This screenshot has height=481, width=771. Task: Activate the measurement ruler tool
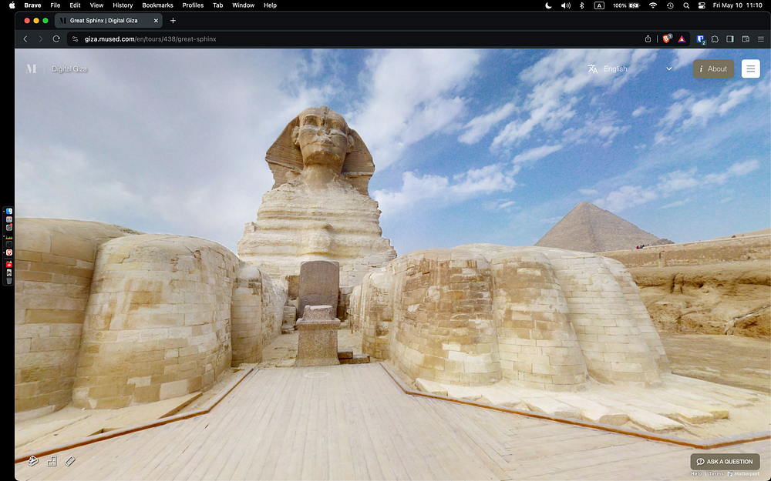click(70, 461)
